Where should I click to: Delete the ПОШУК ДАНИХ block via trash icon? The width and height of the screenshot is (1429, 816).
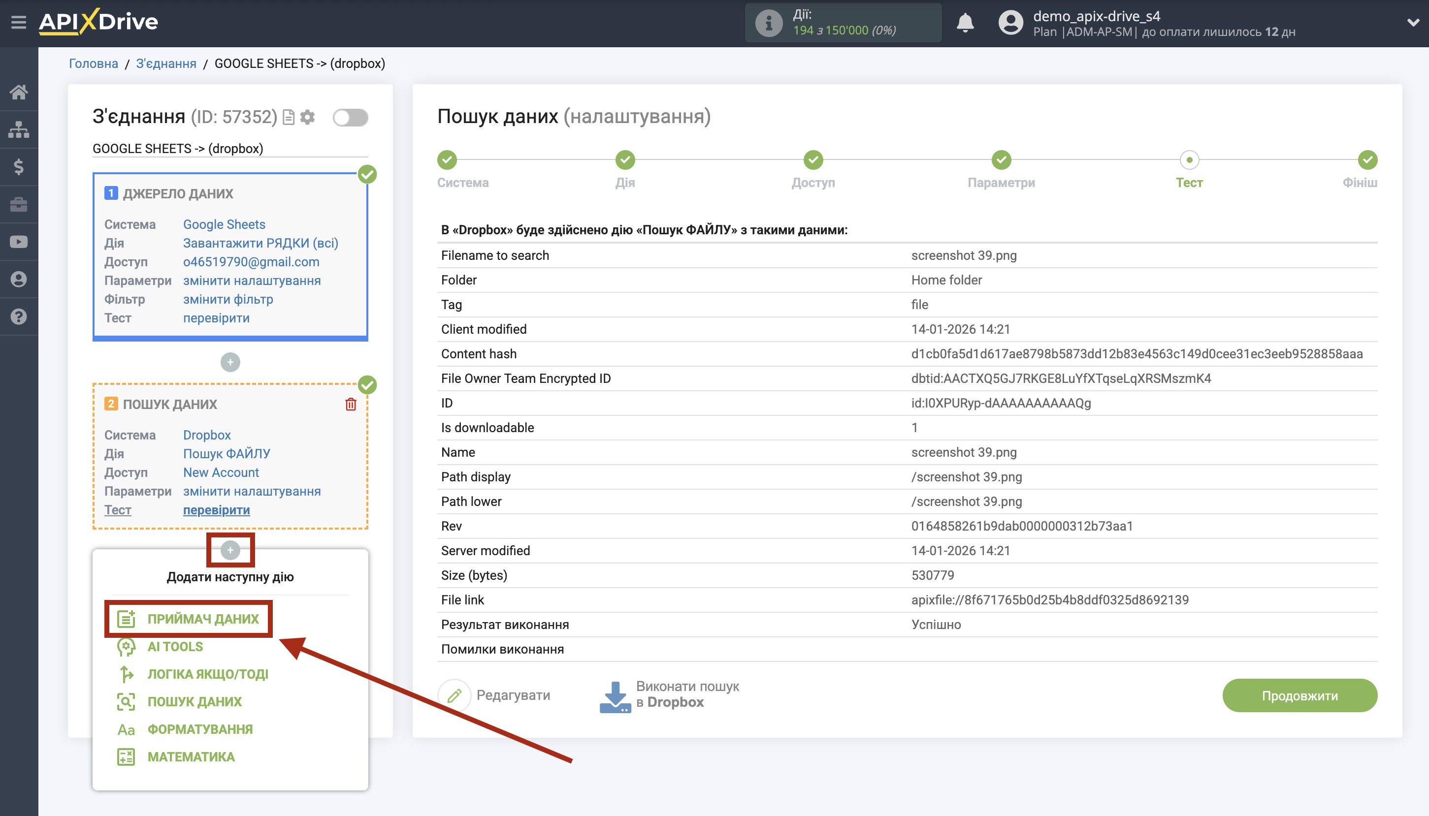pyautogui.click(x=352, y=404)
